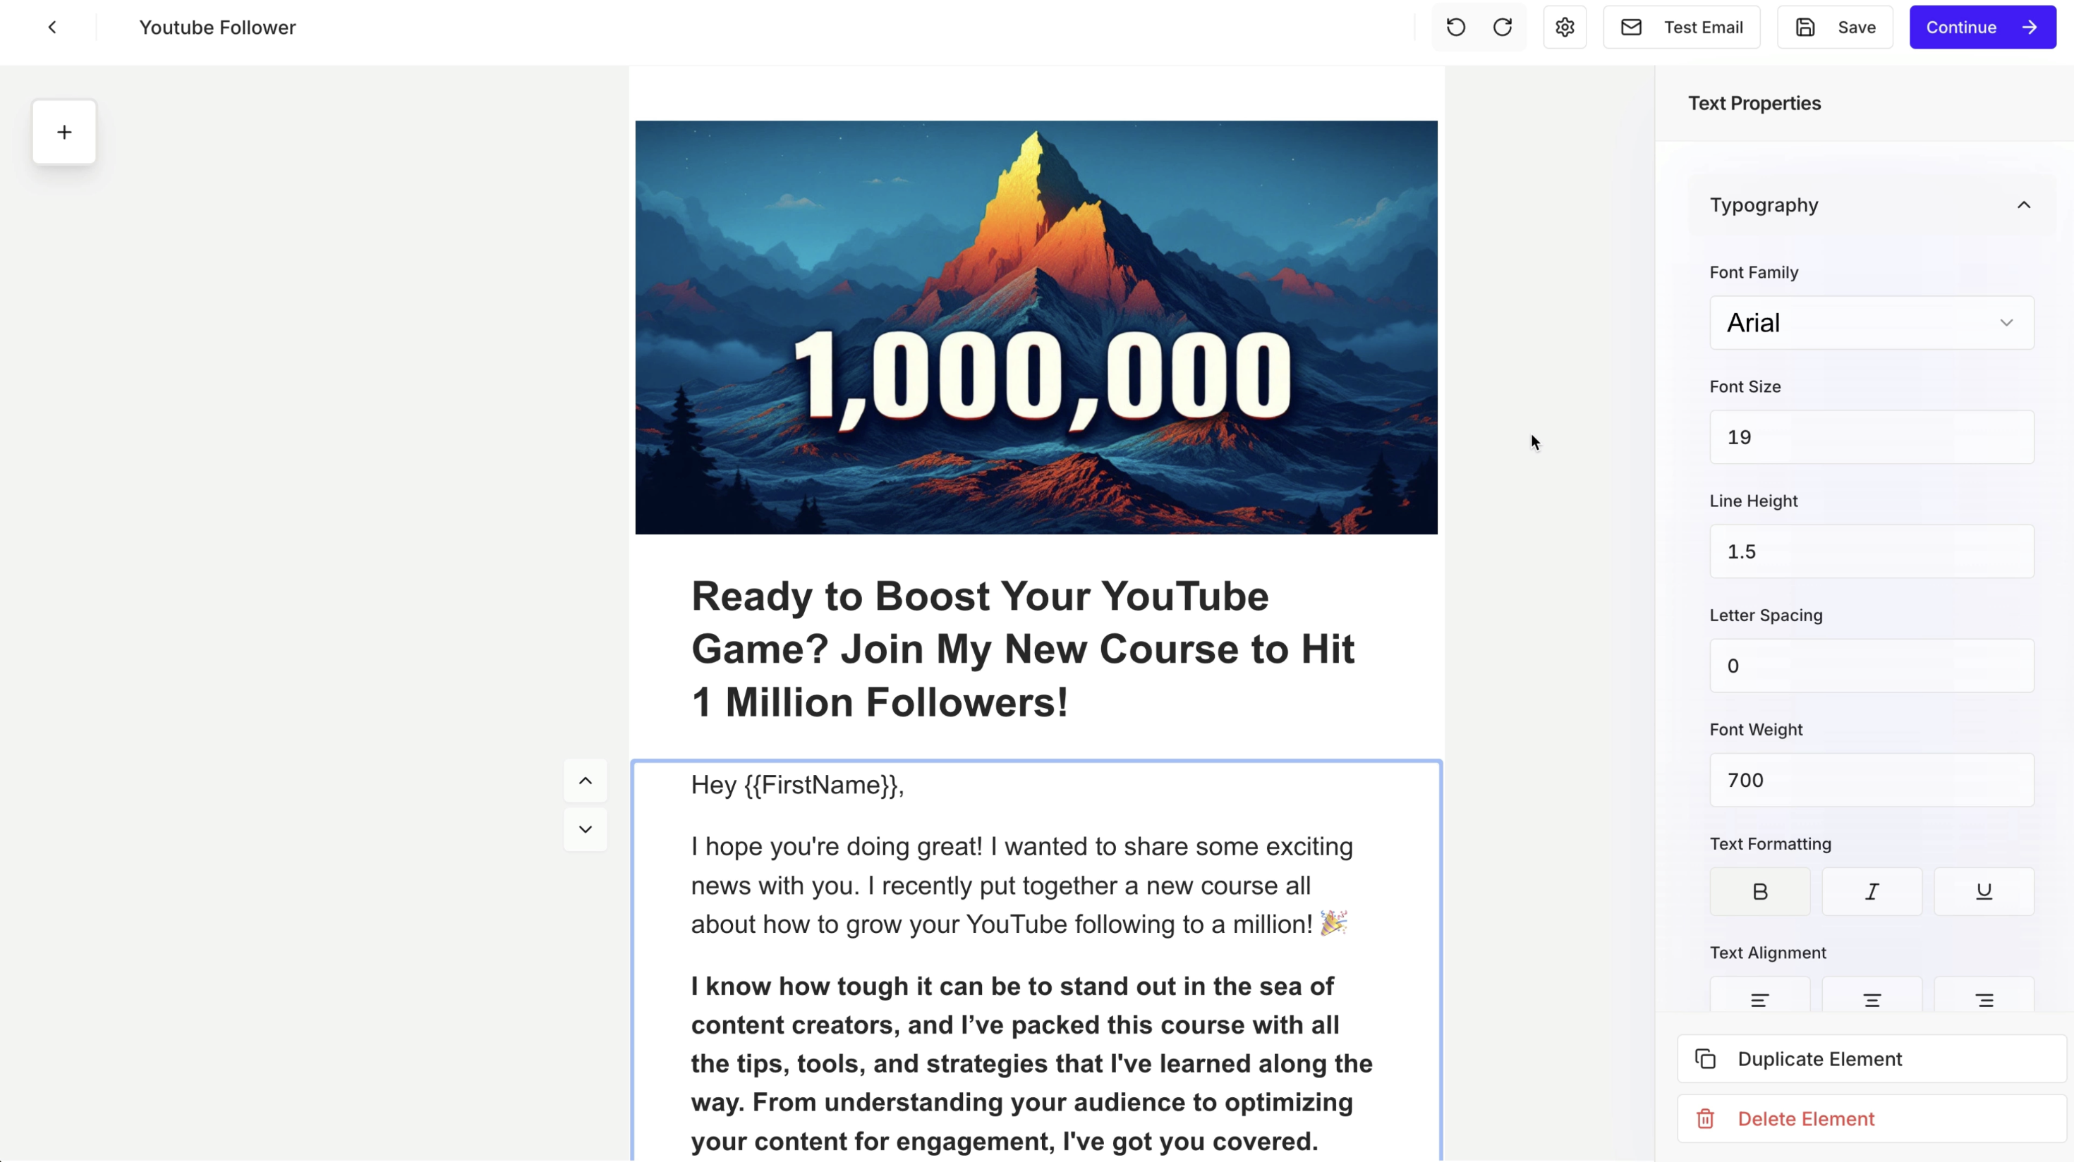The image size is (2074, 1162).
Task: Duplicate the selected element
Action: pyautogui.click(x=1871, y=1059)
